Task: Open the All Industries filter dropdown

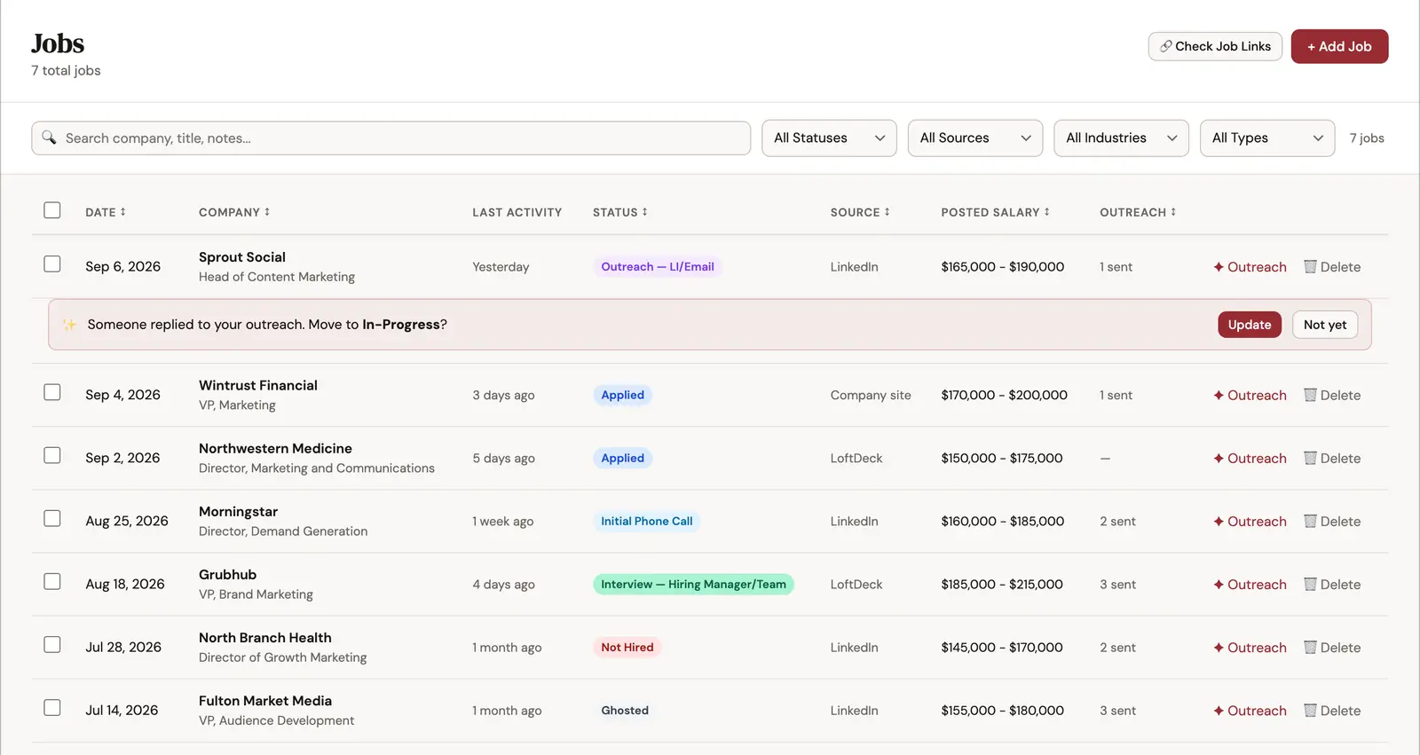Action: 1121,138
